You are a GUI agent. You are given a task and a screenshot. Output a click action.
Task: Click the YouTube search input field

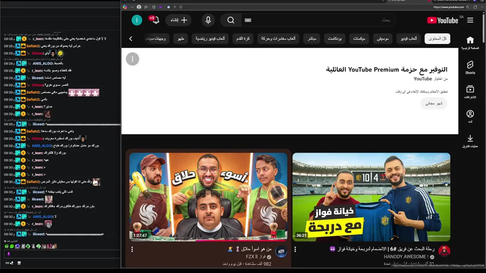coord(318,20)
